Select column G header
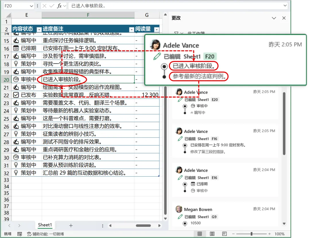The height and width of the screenshot is (238, 310). pos(147,15)
